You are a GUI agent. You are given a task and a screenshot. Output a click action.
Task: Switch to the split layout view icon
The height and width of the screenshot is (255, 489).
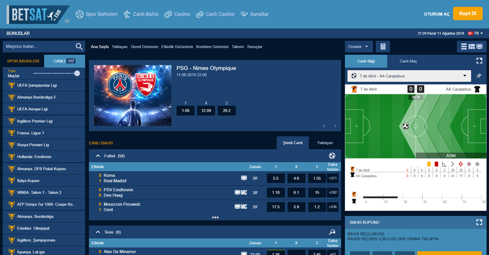[x=472, y=47]
